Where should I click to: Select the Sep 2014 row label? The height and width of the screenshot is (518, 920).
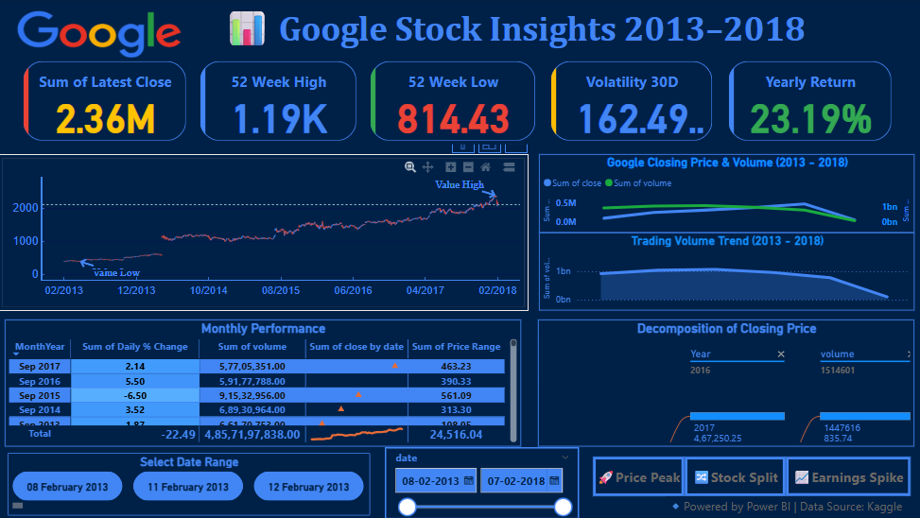[x=40, y=409]
